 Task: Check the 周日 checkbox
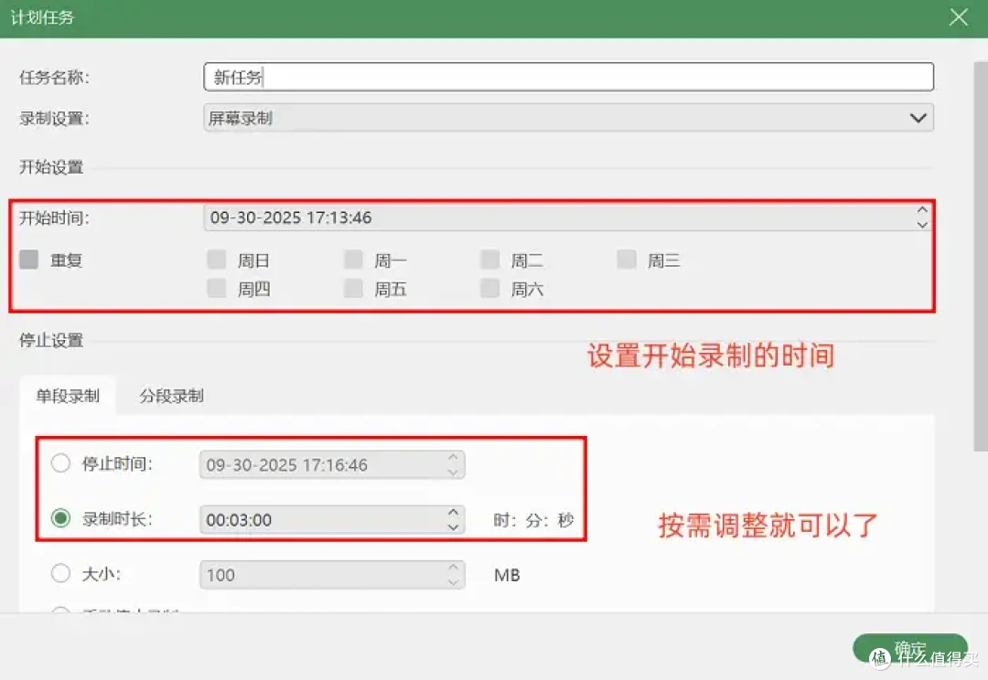[217, 260]
